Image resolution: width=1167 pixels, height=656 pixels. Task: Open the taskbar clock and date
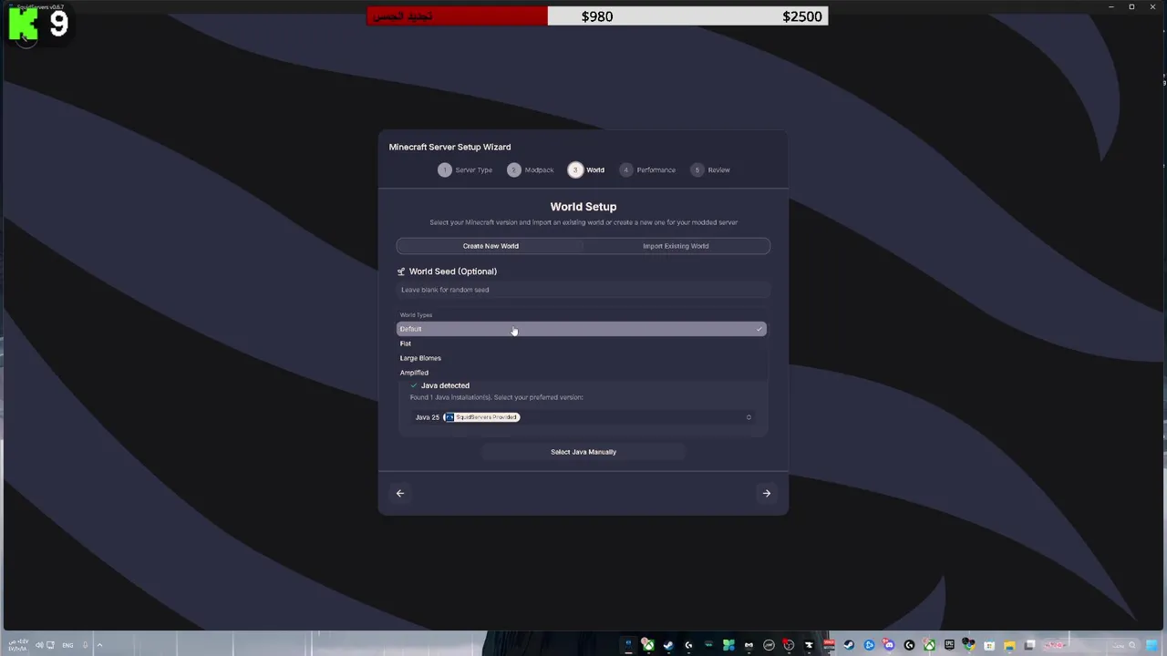(18, 645)
